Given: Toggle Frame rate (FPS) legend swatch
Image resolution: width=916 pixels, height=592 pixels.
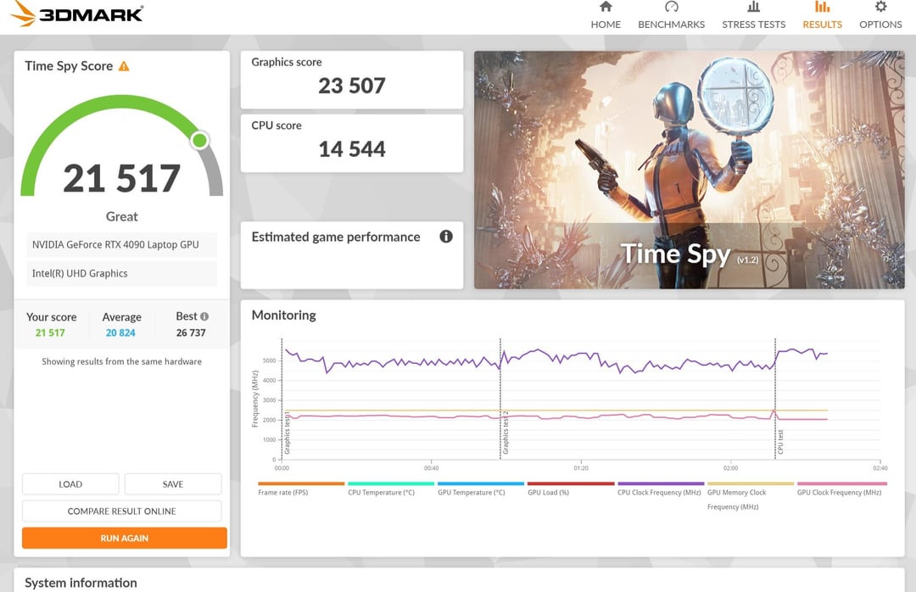Looking at the screenshot, I should (301, 483).
